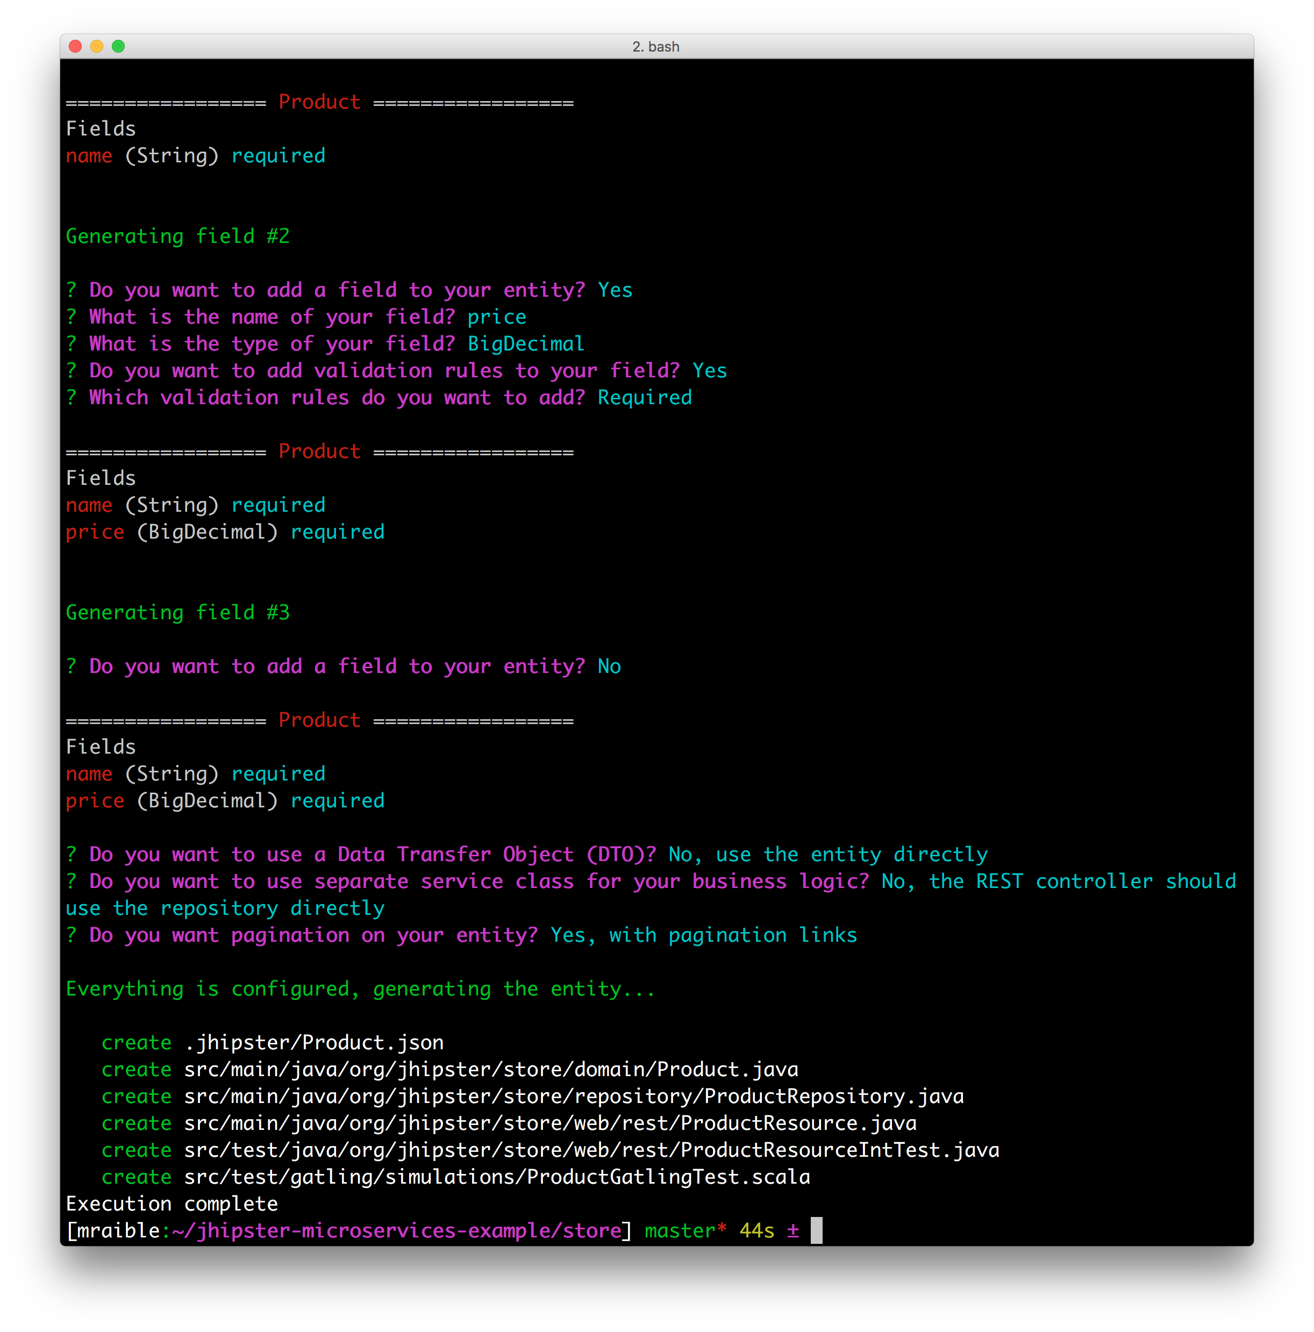Click the red close window button
The height and width of the screenshot is (1332, 1314).
(76, 46)
